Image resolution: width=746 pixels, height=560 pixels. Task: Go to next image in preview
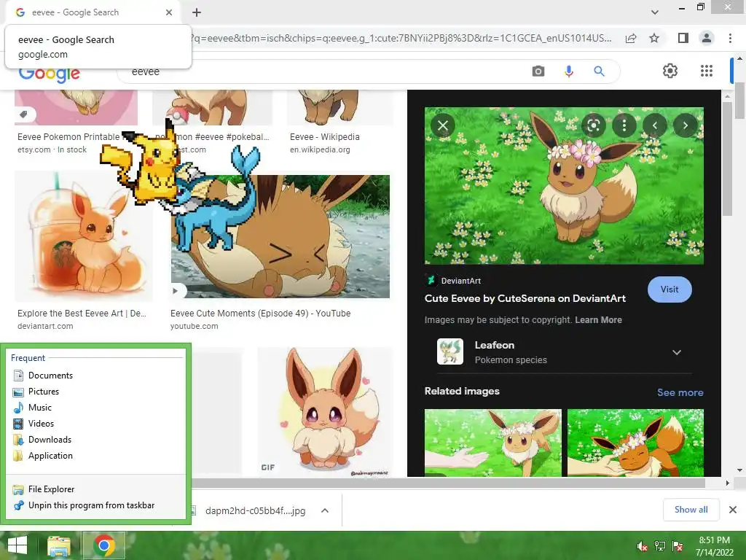tap(685, 125)
